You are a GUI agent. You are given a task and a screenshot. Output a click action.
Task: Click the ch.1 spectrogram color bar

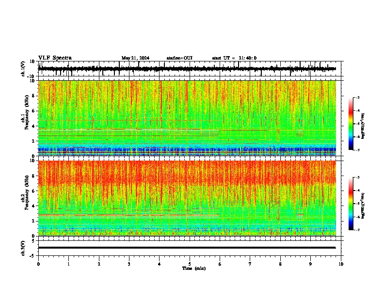point(351,124)
